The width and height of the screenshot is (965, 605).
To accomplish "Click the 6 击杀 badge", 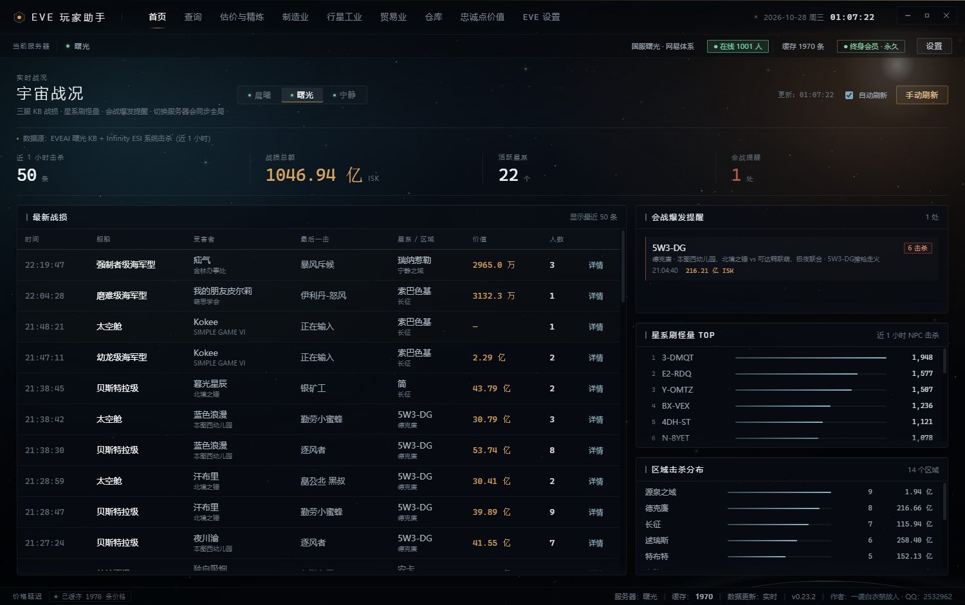I will tap(918, 248).
